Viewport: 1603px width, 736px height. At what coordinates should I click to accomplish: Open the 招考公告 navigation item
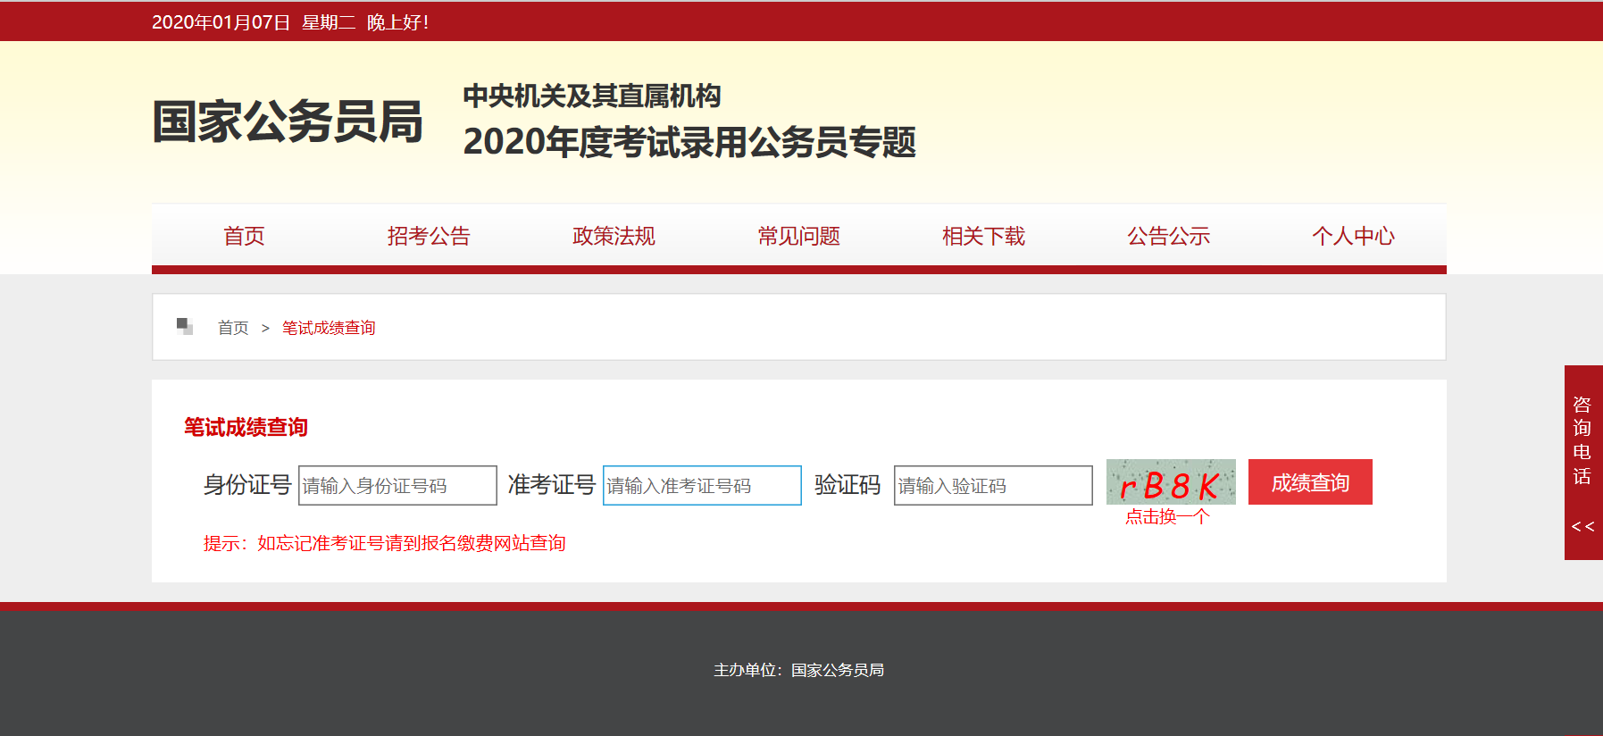pos(429,236)
